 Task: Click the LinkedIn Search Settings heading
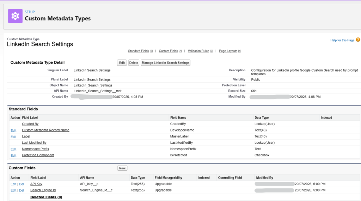point(40,44)
